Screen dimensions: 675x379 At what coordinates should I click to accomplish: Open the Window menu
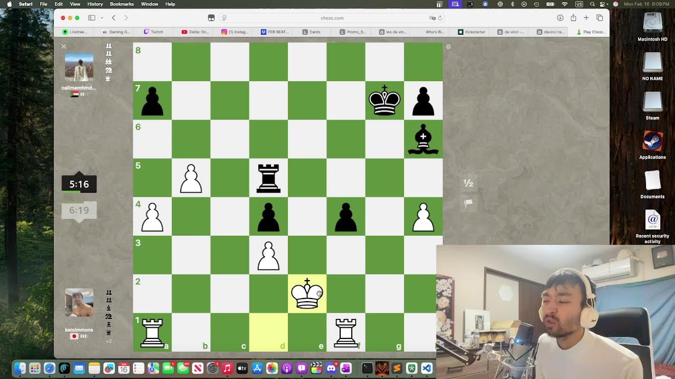pos(149,4)
